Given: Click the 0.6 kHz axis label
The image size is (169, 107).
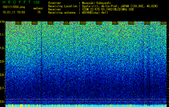Looking at the screenshot, I should (x=2, y=102).
